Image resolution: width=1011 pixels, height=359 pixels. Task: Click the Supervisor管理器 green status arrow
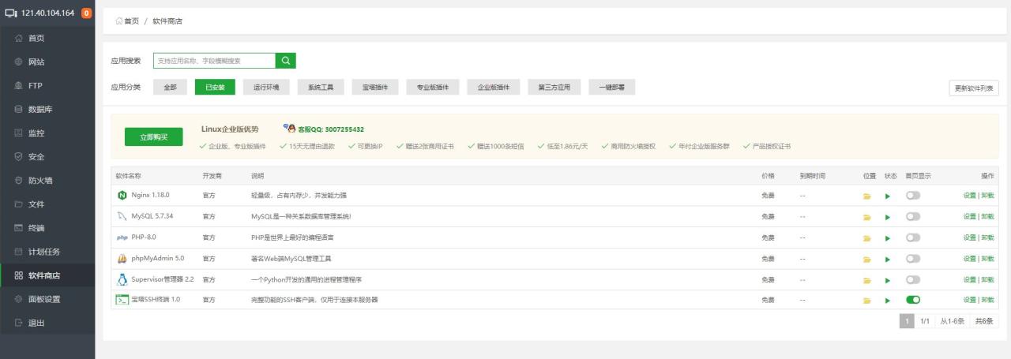click(888, 279)
